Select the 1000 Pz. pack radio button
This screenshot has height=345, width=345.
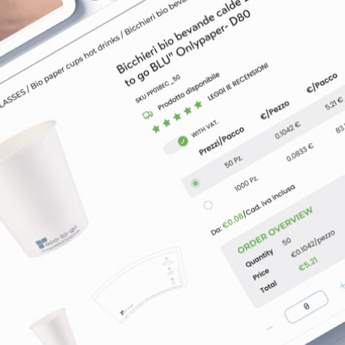(x=208, y=205)
